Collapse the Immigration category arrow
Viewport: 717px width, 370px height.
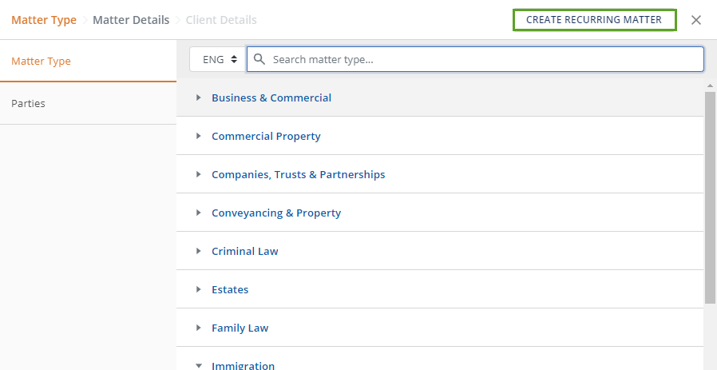pyautogui.click(x=199, y=365)
